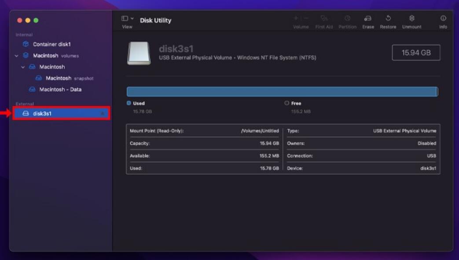Image resolution: width=459 pixels, height=260 pixels.
Task: Click the Restore toolbar icon
Action: (388, 18)
